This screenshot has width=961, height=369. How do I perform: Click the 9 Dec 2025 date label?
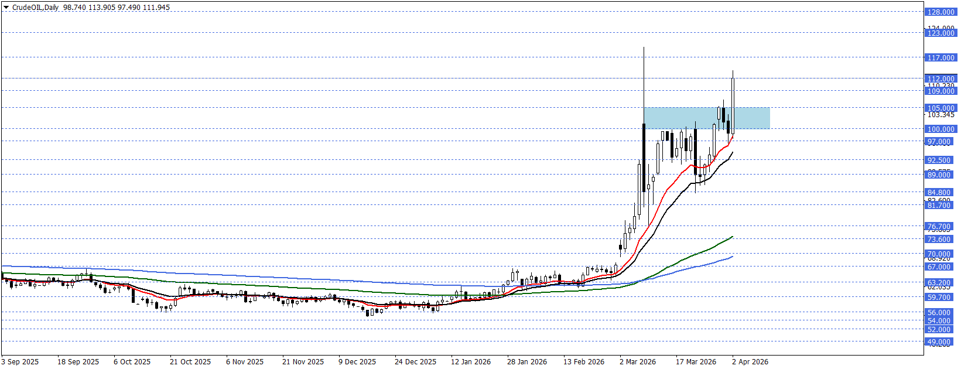357,361
